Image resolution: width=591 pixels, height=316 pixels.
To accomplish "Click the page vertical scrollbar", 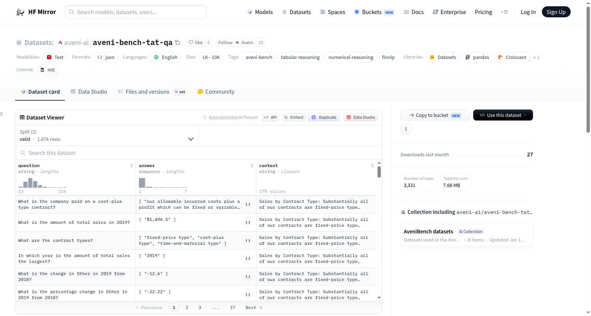I will pos(588,69).
